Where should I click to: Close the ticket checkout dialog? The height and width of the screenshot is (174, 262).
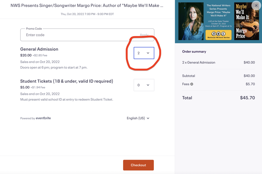[x=256, y=6]
